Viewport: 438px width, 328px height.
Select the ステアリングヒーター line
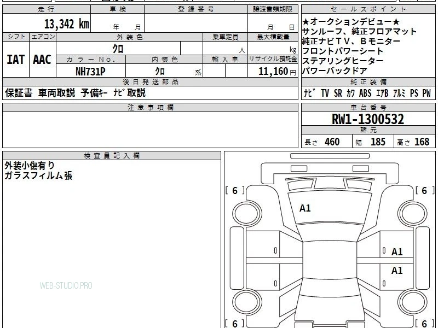coord(343,61)
